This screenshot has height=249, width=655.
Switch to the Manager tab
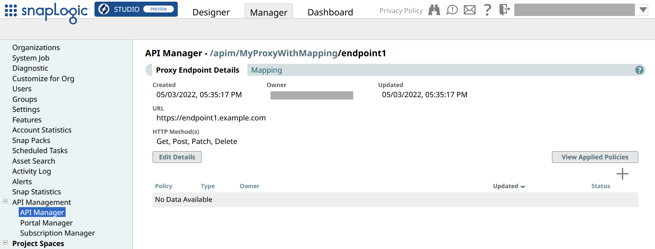point(269,12)
